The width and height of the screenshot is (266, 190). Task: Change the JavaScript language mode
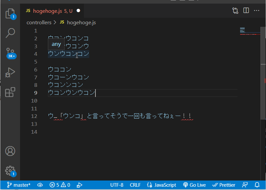tap(161, 185)
